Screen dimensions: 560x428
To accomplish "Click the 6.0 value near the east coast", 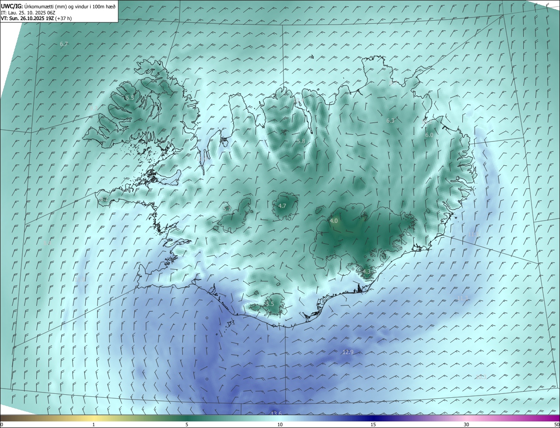I will [x=429, y=135].
